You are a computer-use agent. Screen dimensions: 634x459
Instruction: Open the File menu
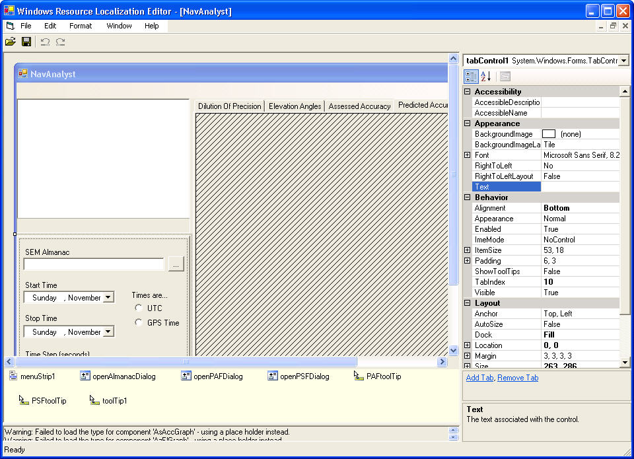point(26,26)
